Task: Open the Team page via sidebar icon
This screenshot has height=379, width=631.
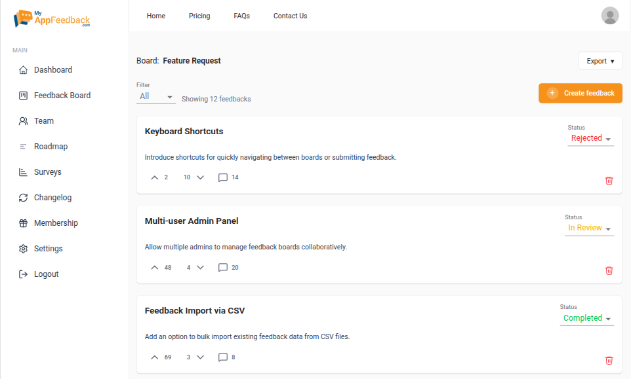Action: click(22, 120)
